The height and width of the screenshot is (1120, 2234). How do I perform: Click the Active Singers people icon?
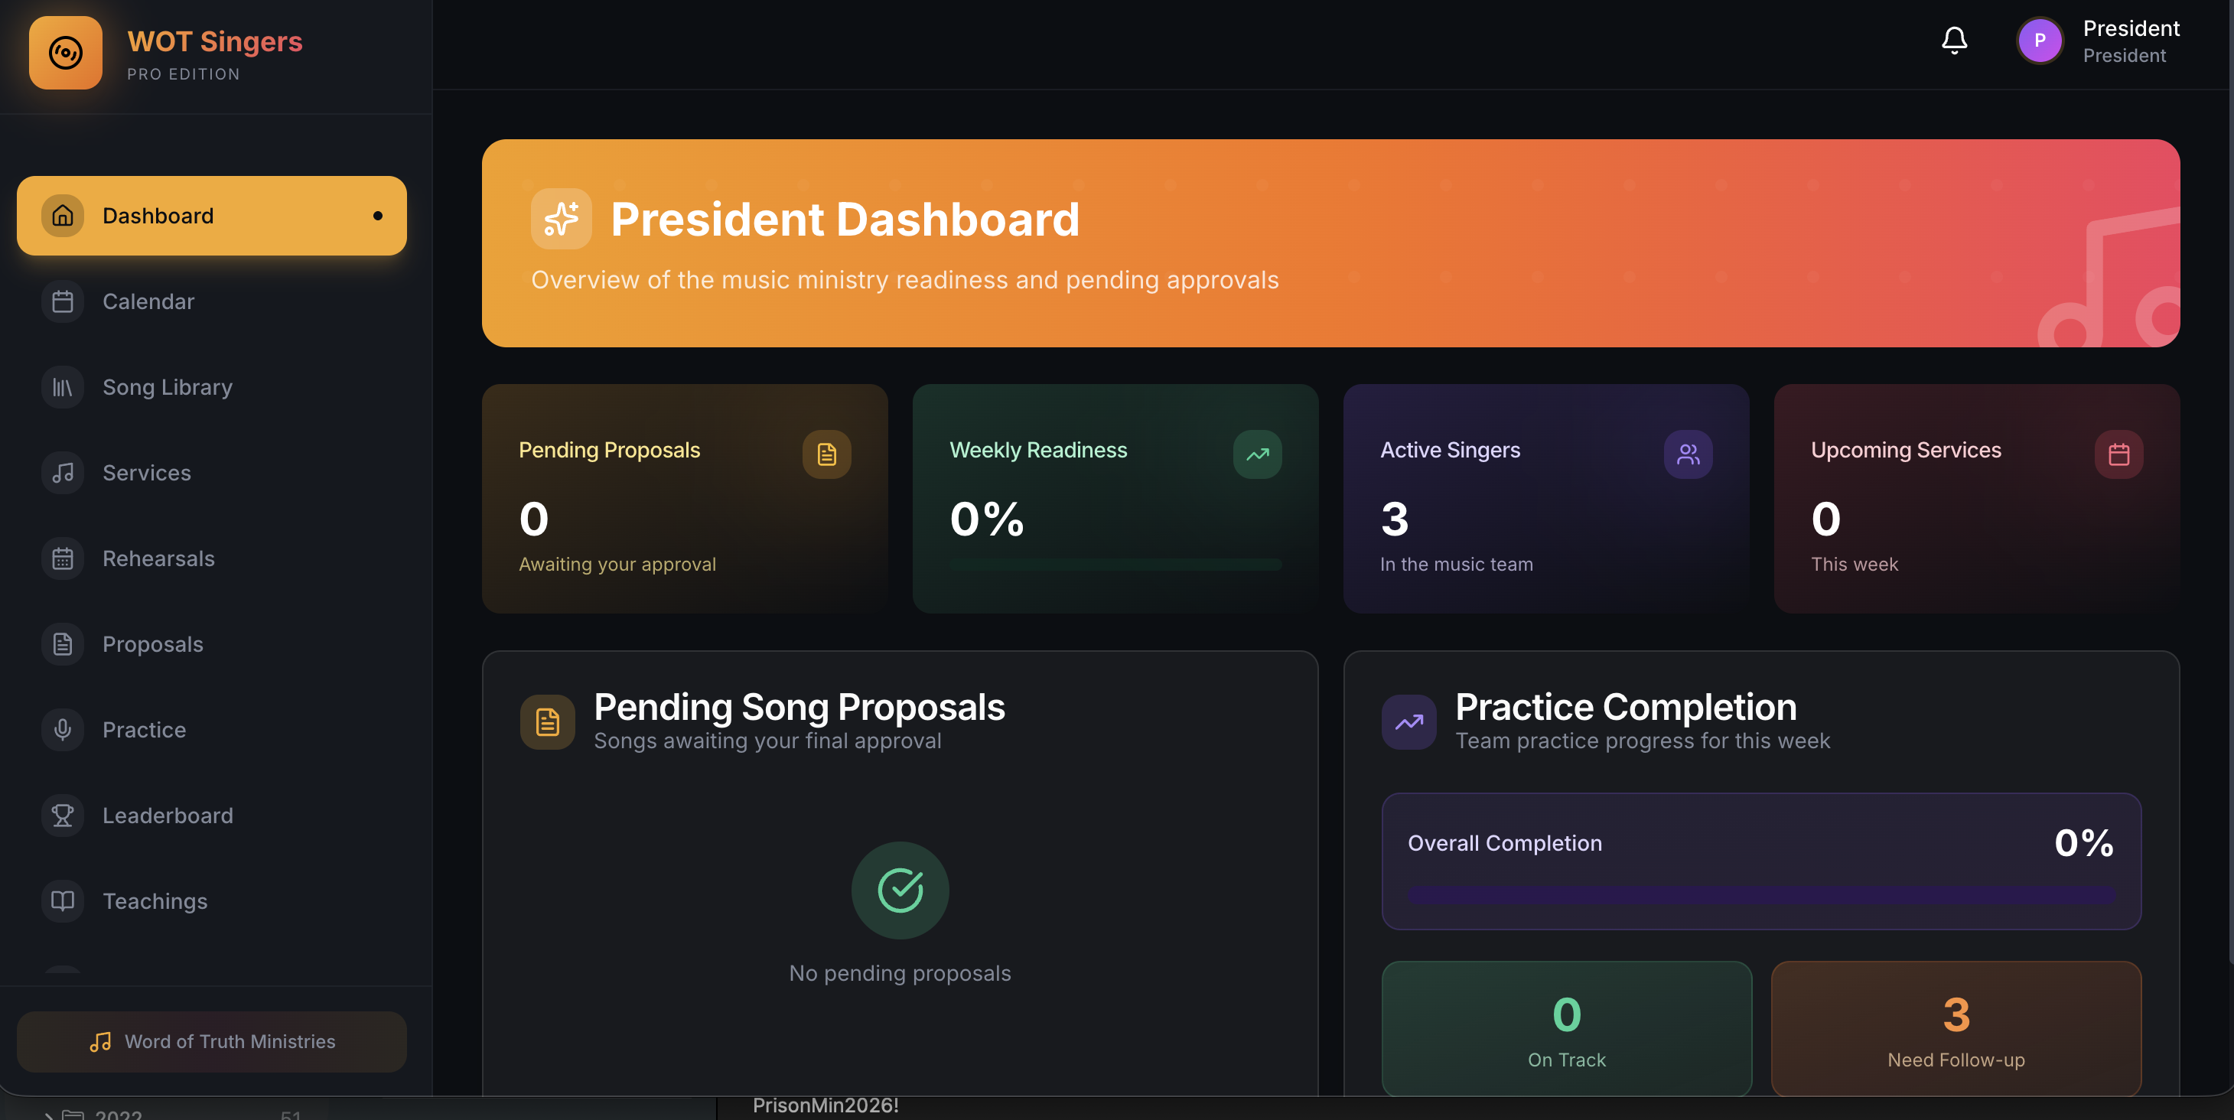(x=1687, y=454)
